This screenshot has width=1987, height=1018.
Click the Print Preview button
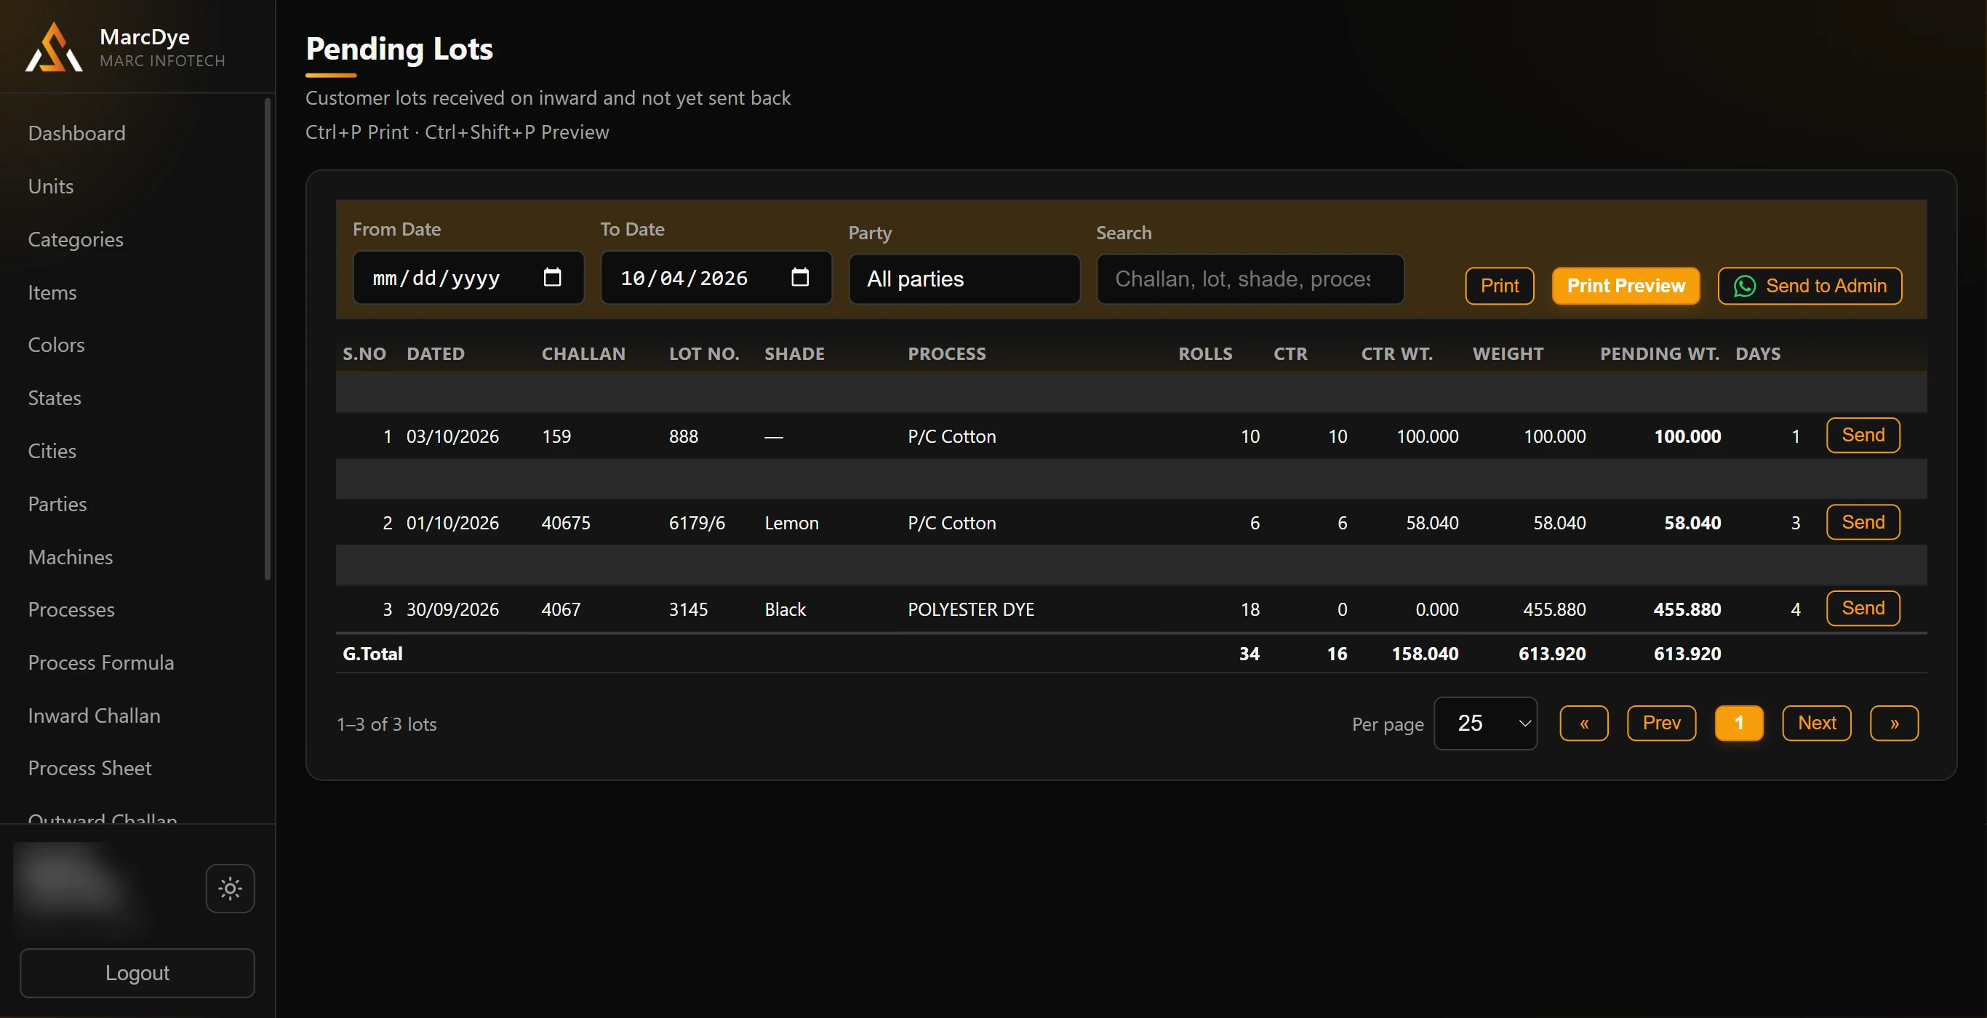coord(1626,286)
